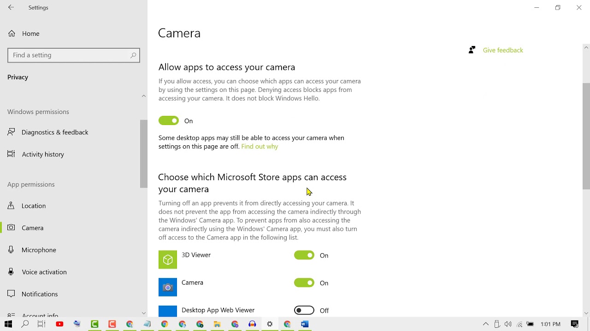This screenshot has width=590, height=331.
Task: Click the Desktop App Web Viewer icon
Action: tap(168, 311)
